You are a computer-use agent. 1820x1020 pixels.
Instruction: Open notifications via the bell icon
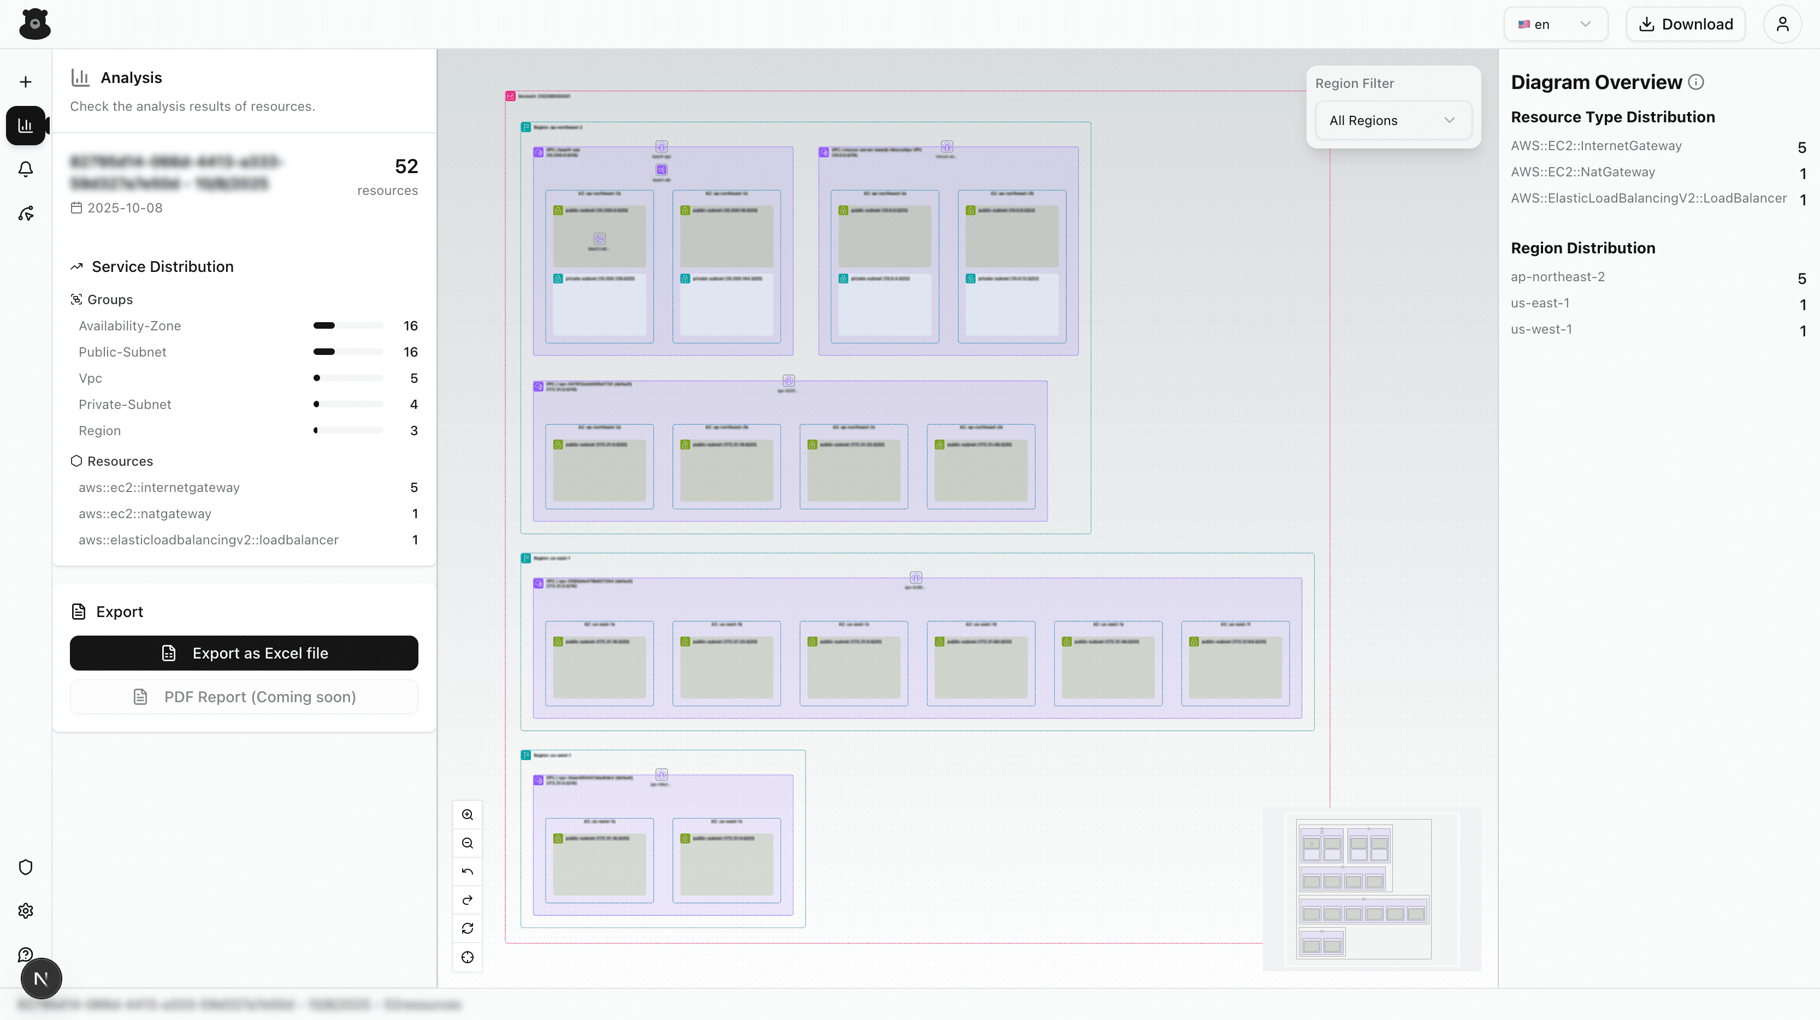(x=26, y=169)
